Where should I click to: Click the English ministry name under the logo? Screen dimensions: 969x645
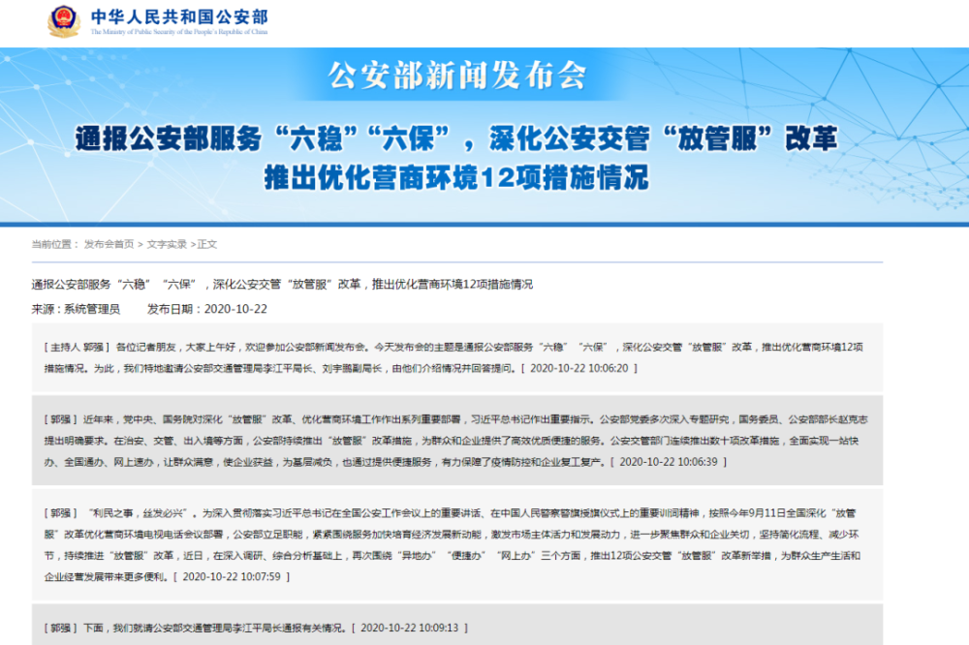point(179,32)
